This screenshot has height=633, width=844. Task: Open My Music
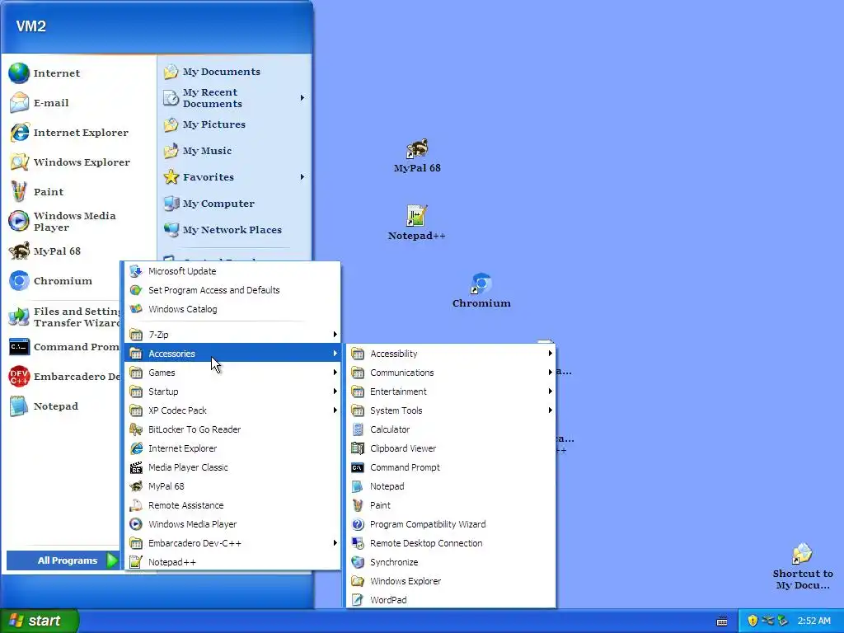pos(234,151)
